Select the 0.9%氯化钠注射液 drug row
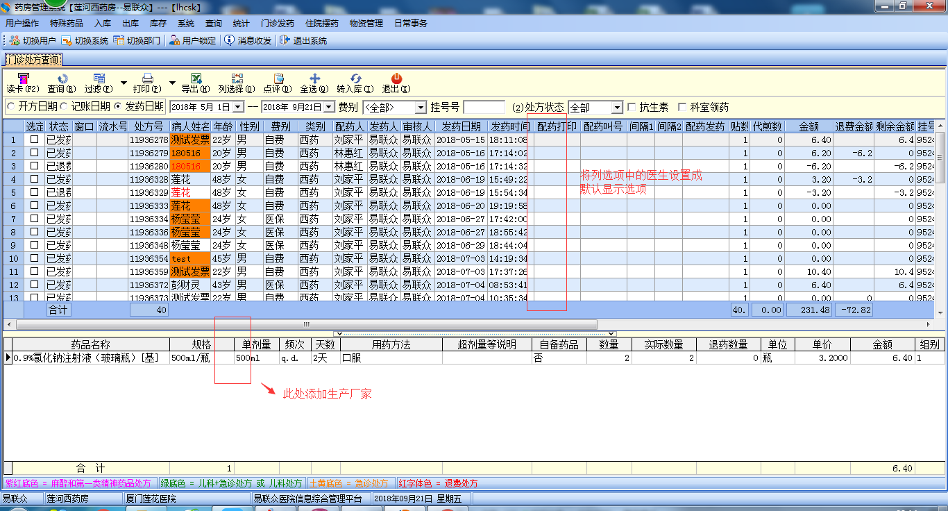 [474, 358]
